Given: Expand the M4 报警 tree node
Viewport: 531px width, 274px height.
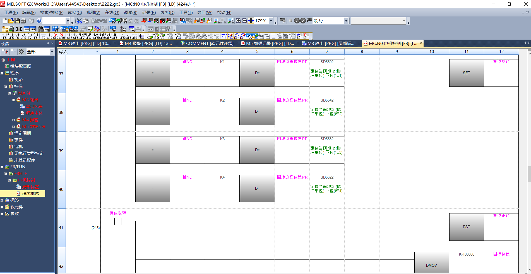Looking at the screenshot, I should 13,120.
